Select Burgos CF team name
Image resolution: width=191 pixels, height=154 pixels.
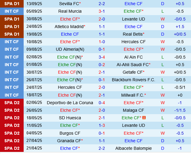coord(70,133)
